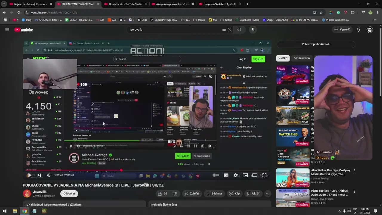Click the magnifier search button
The width and height of the screenshot is (382, 215).
(x=239, y=30)
